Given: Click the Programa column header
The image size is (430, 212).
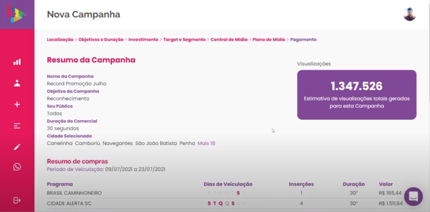Looking at the screenshot, I should 60,184.
